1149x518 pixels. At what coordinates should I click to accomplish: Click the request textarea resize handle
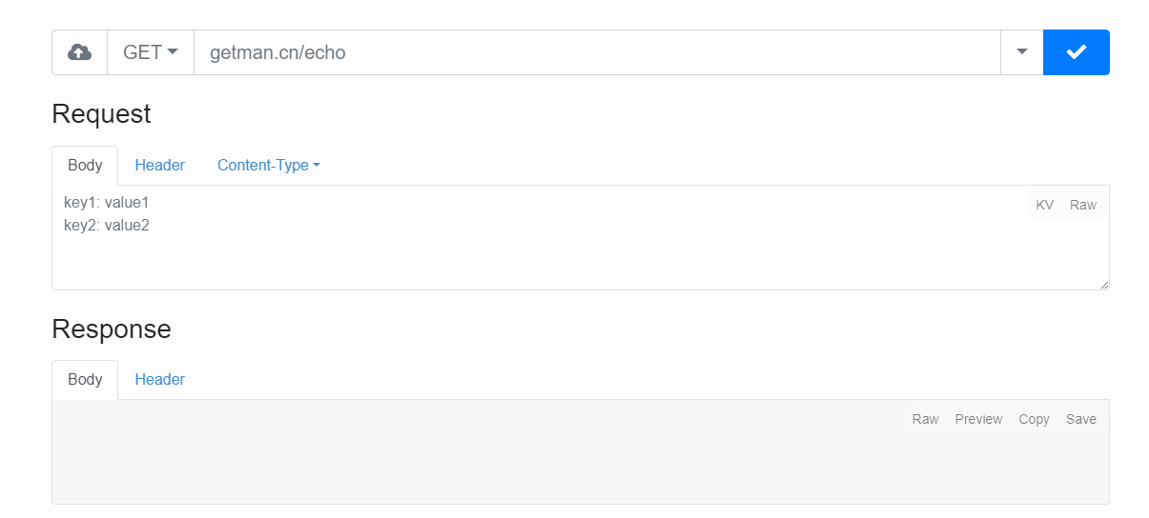click(x=1104, y=285)
